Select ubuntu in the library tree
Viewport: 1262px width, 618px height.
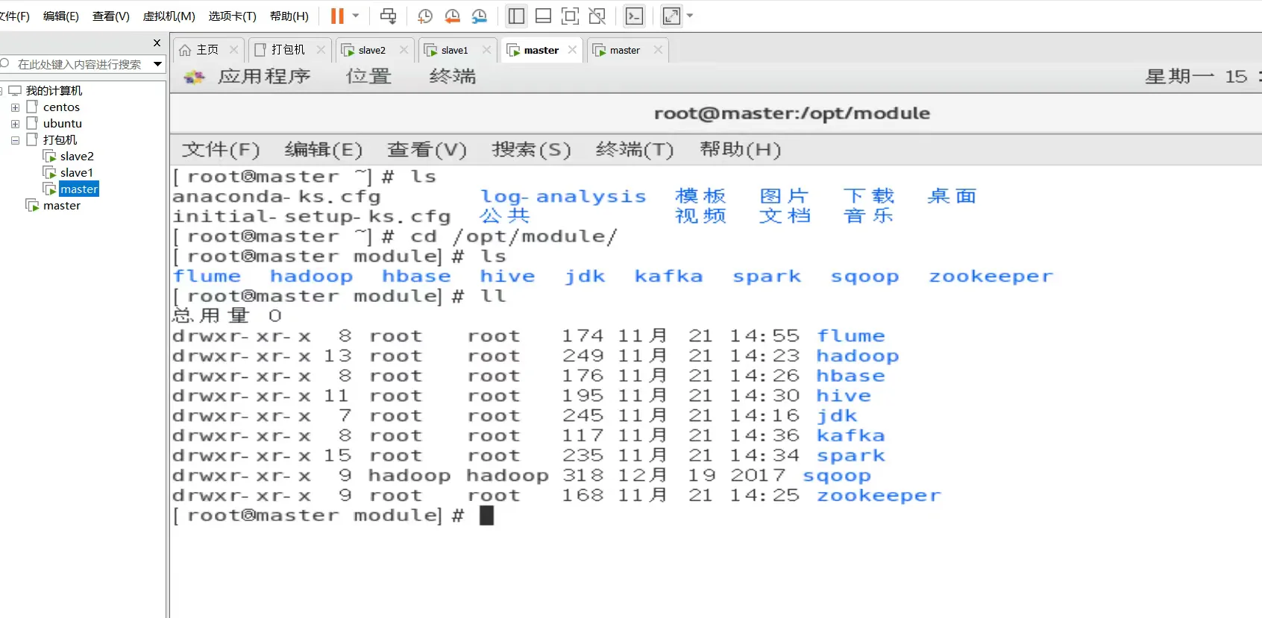(63, 124)
